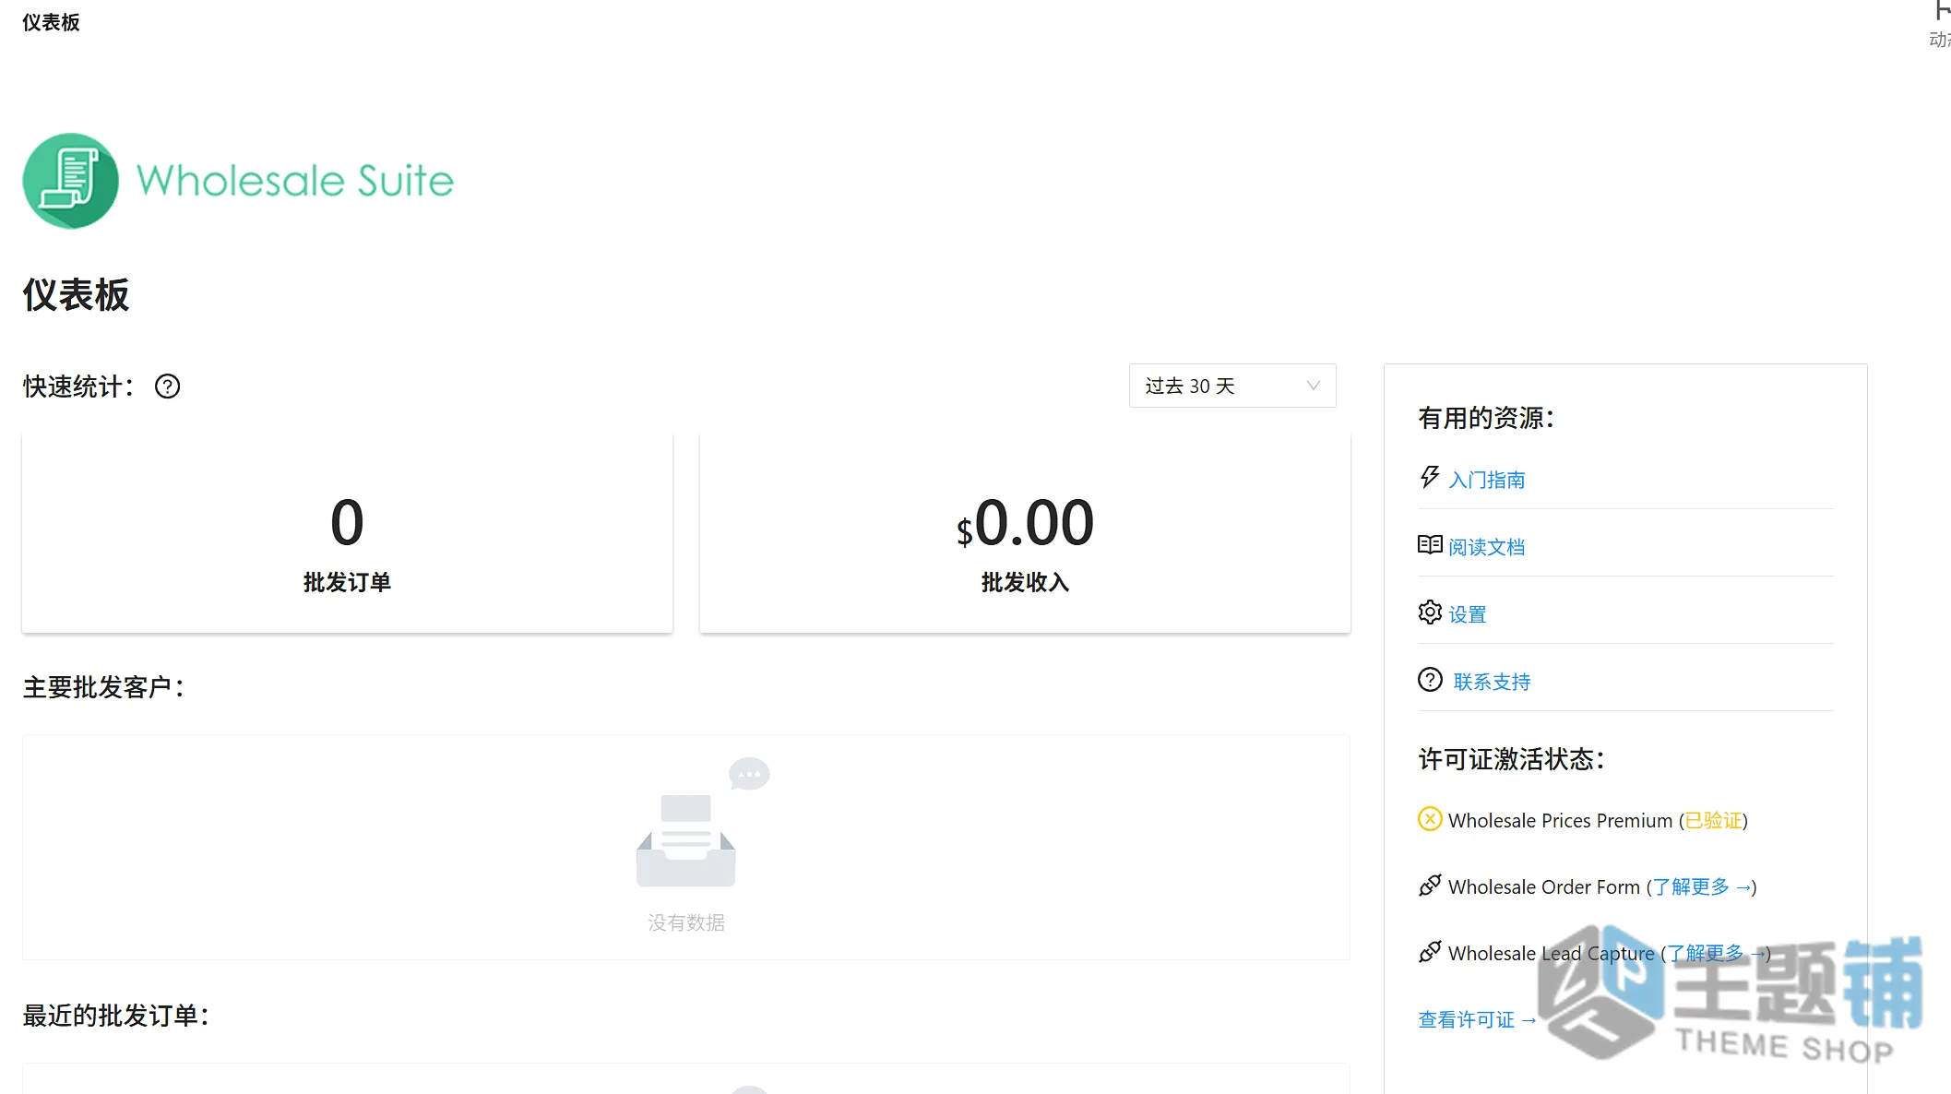Image resolution: width=1951 pixels, height=1094 pixels.
Task: Click the Wholesale Suite brand text
Action: (295, 181)
